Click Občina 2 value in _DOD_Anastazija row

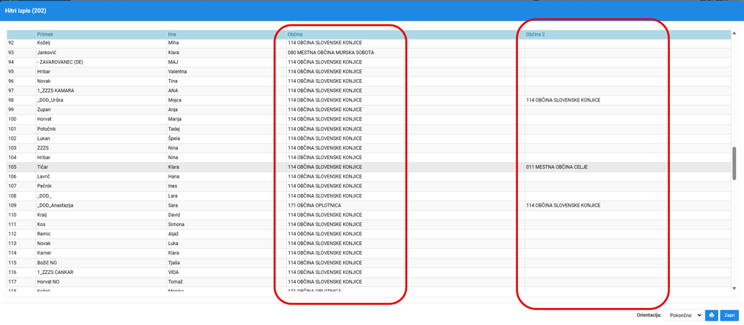point(563,205)
